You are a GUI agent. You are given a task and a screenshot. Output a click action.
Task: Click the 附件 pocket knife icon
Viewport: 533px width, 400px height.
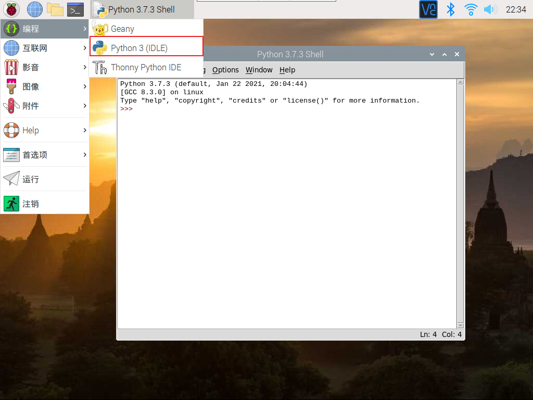pyautogui.click(x=11, y=106)
